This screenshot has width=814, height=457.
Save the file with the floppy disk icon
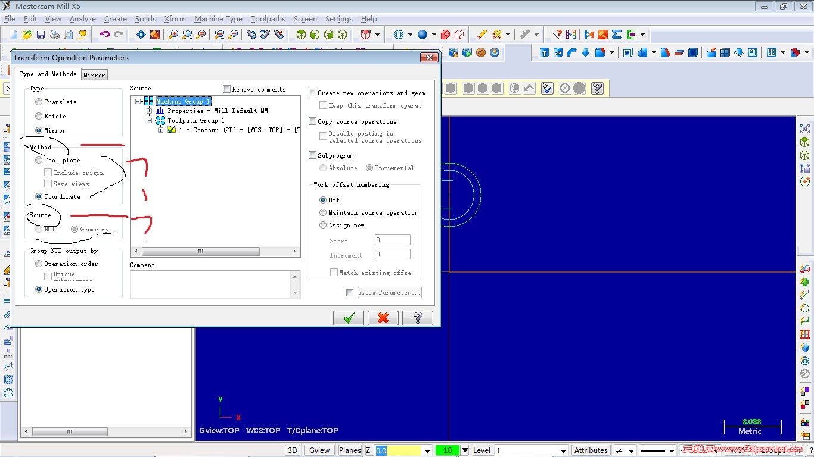pos(41,35)
